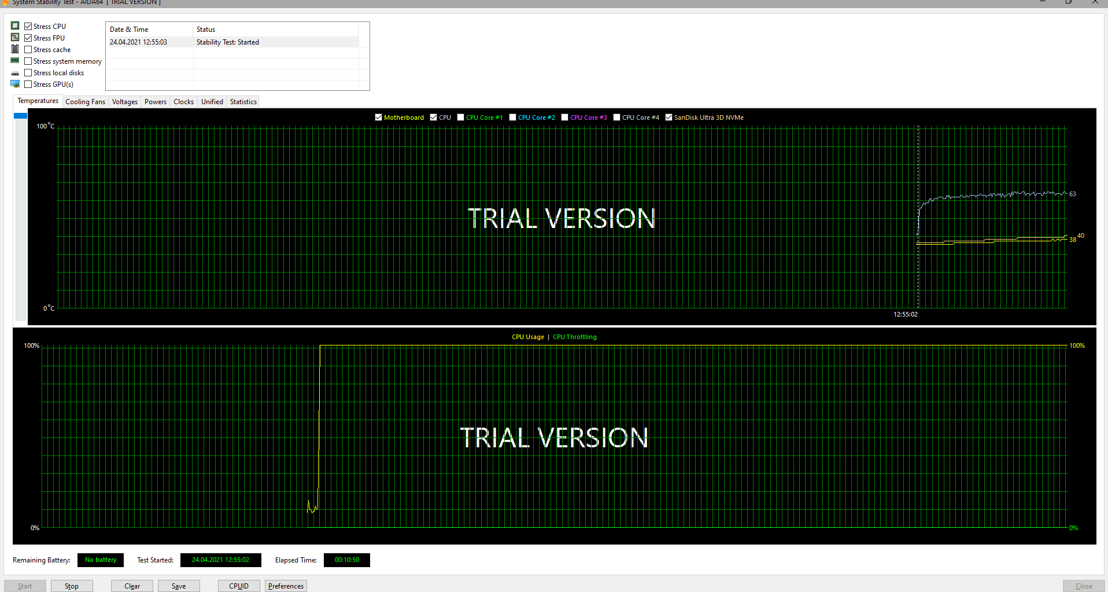1108x592 pixels.
Task: Click the 63 temperature readout on graph
Action: (x=1073, y=194)
